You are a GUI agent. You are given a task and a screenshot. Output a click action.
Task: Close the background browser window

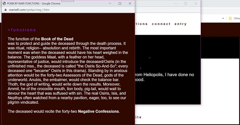pos(196,3)
